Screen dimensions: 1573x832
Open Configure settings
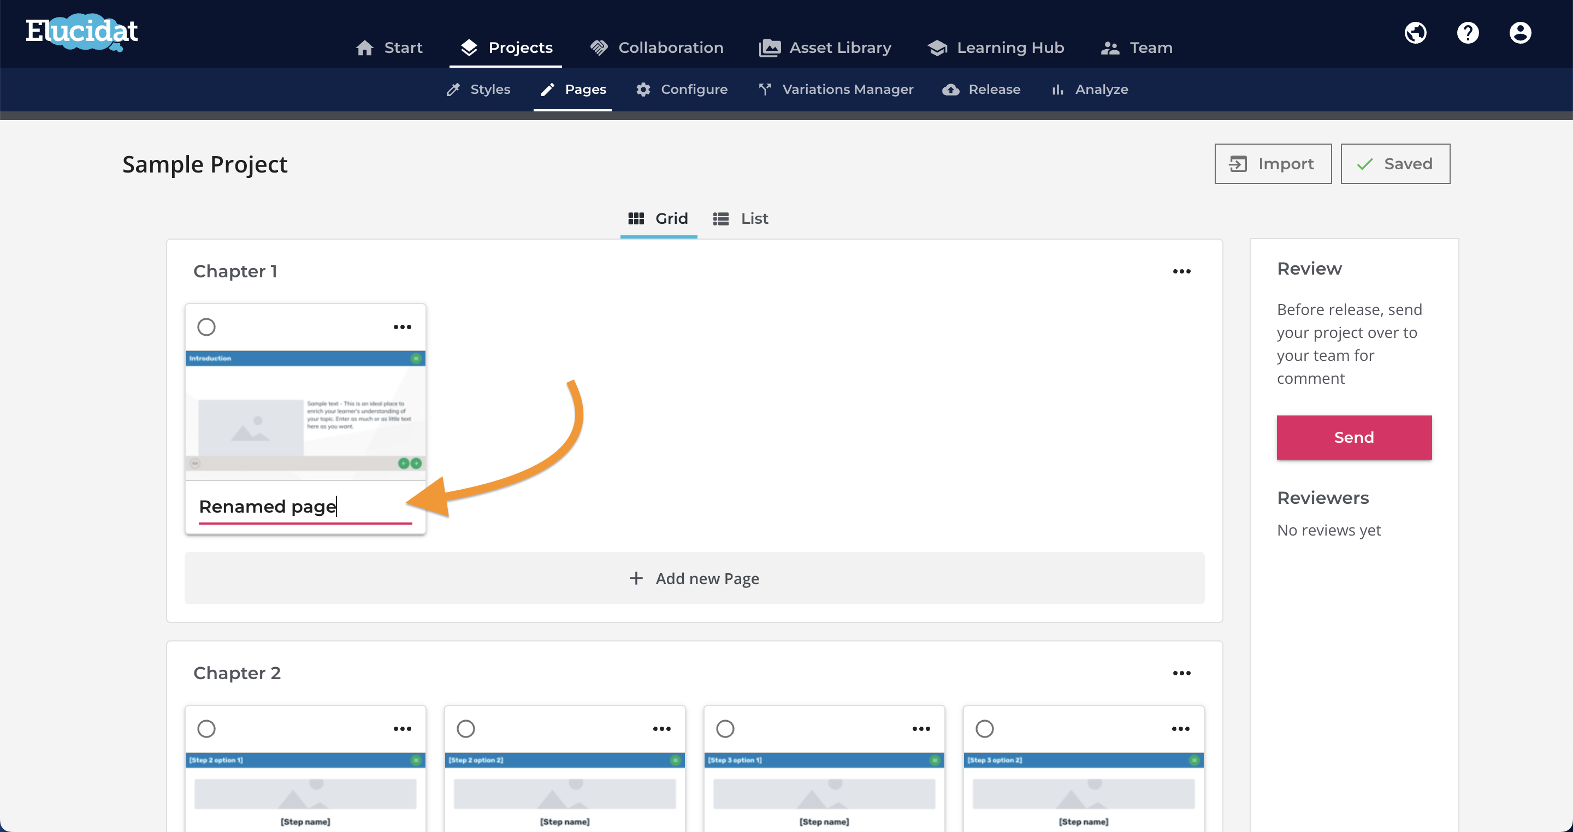682,90
